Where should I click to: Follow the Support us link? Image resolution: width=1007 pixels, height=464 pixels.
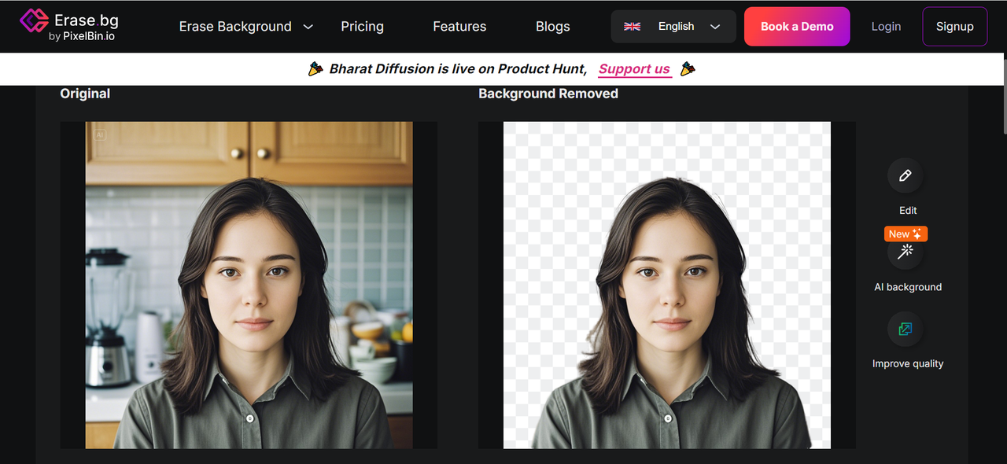coord(634,69)
